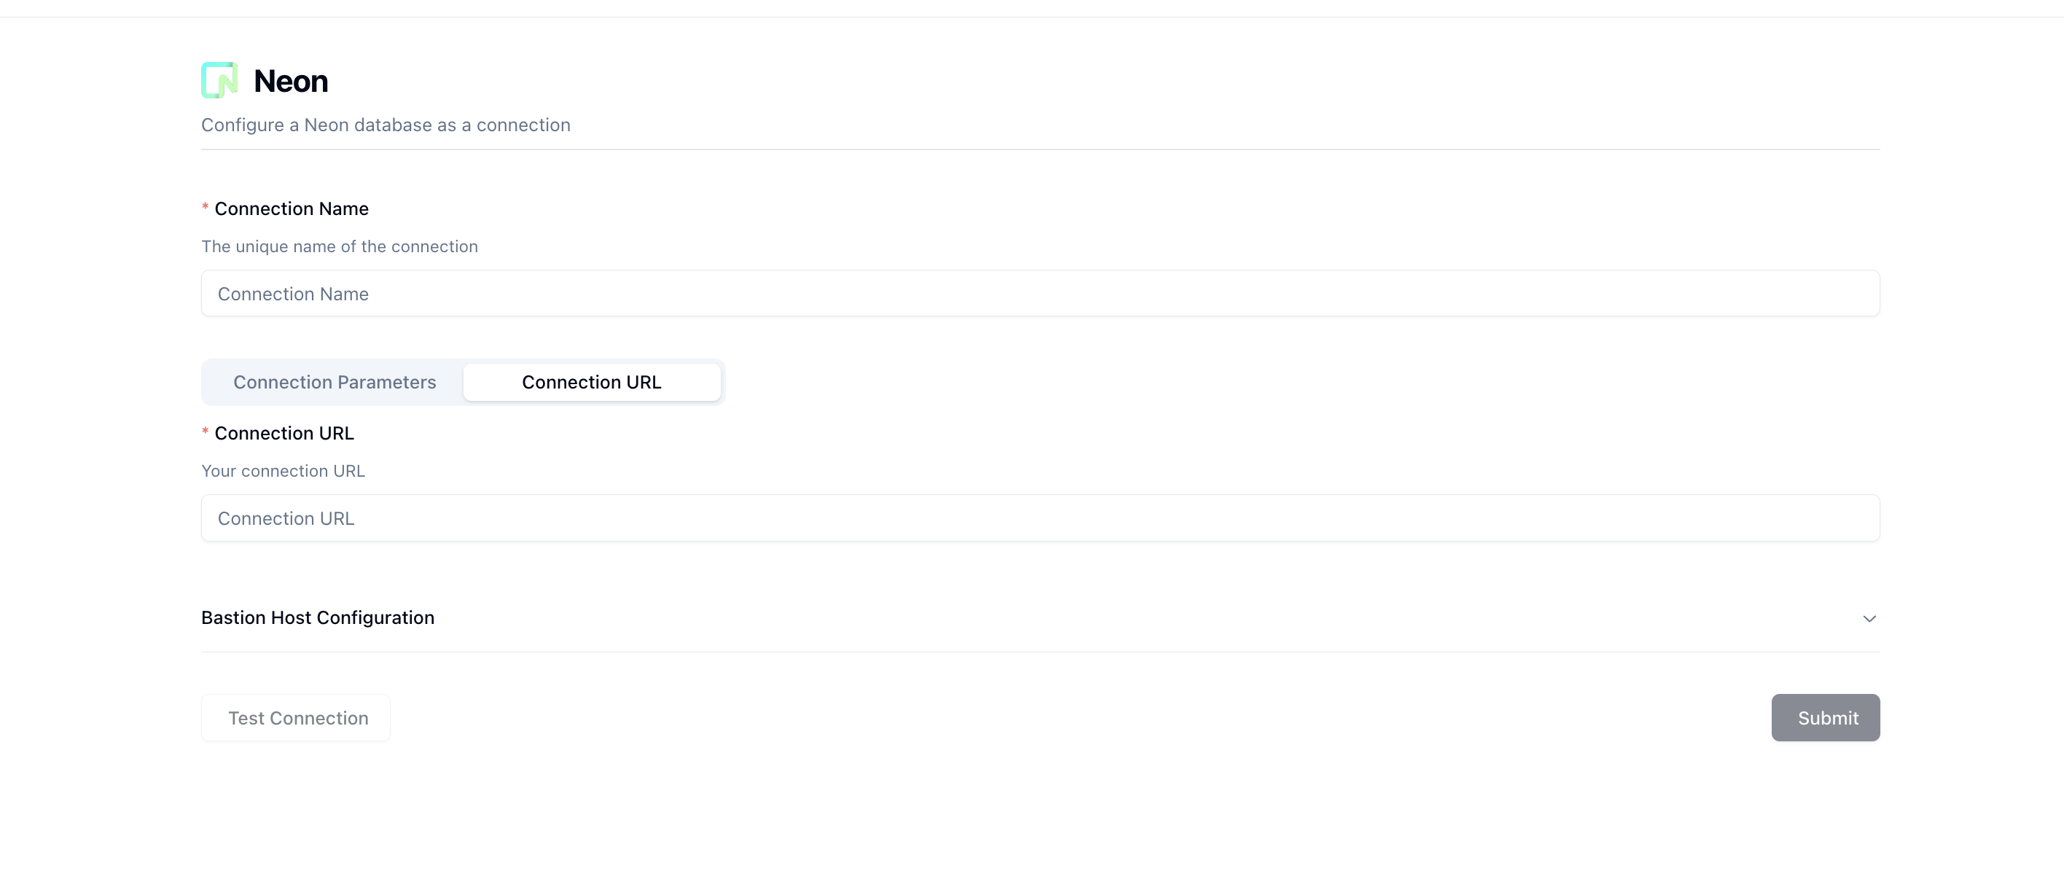Click the Connection URL field label
Screen dimensions: 2064x882
pyautogui.click(x=284, y=432)
